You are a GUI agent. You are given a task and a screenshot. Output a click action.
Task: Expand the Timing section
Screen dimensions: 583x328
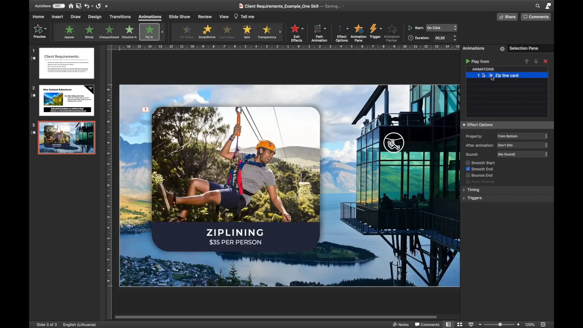pyautogui.click(x=473, y=190)
